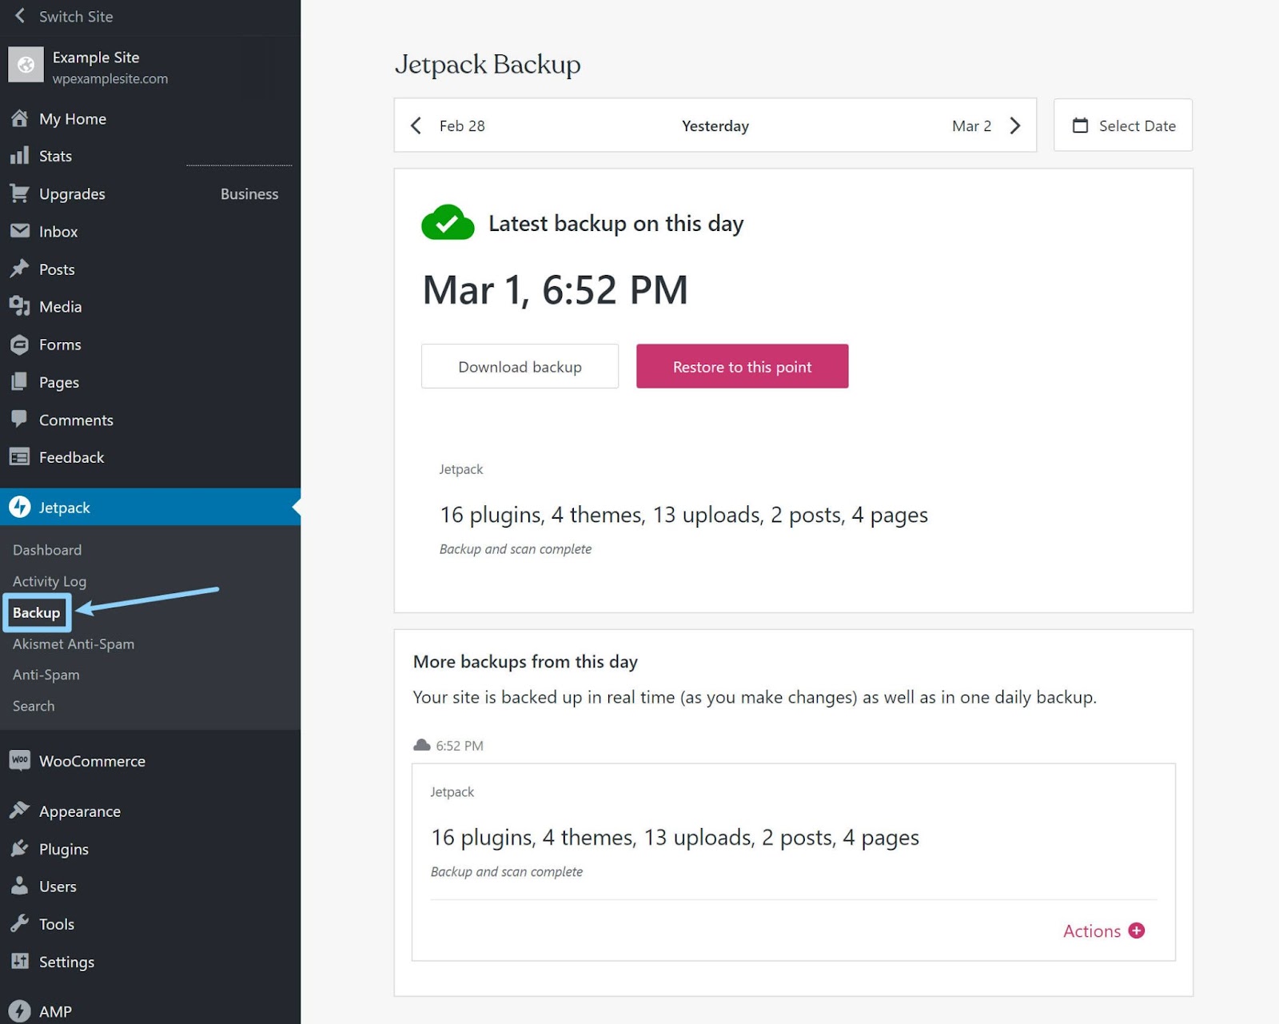Open the Upgrades menu item

click(150, 193)
